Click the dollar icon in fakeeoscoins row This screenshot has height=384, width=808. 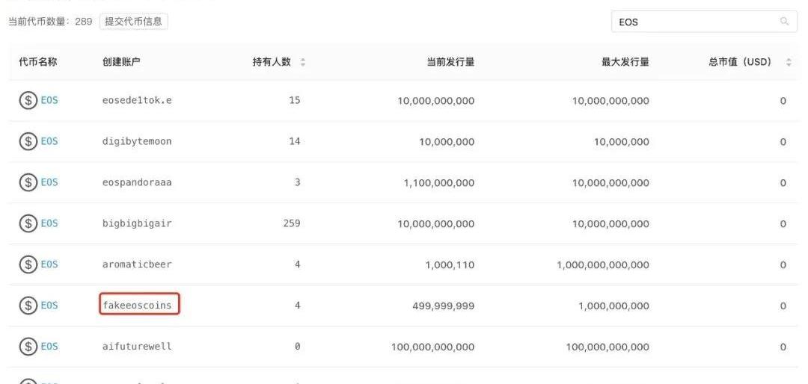click(x=28, y=306)
